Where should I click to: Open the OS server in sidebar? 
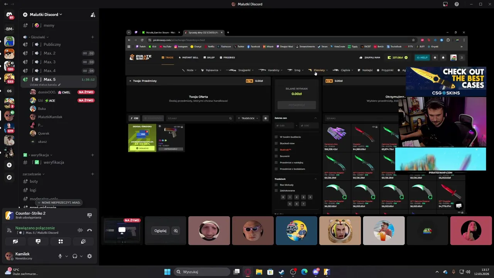[x=9, y=91]
